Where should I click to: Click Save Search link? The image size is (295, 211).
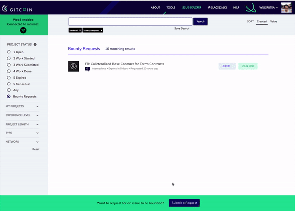point(182,28)
